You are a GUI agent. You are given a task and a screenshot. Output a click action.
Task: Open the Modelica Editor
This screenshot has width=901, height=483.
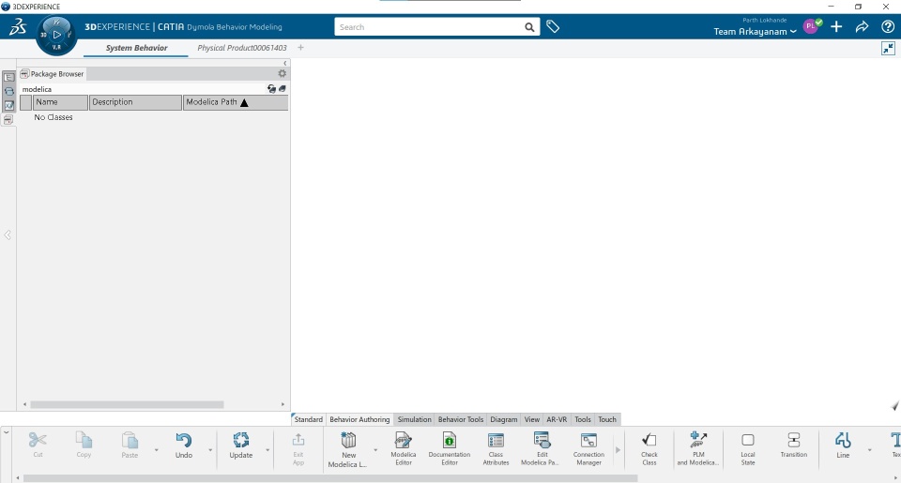tap(404, 448)
